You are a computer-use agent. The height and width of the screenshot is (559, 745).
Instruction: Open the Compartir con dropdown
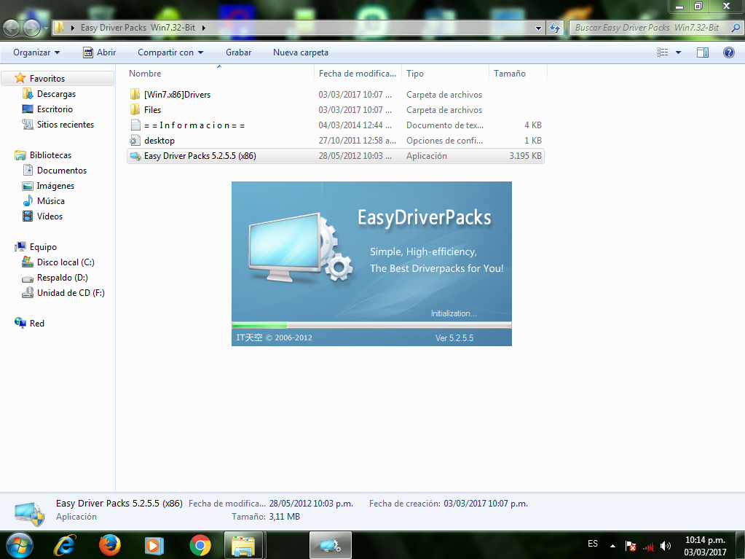pos(170,52)
